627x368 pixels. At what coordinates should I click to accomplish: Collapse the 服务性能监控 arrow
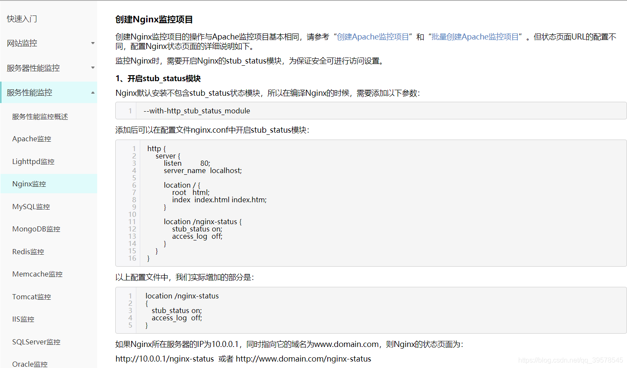tap(93, 93)
